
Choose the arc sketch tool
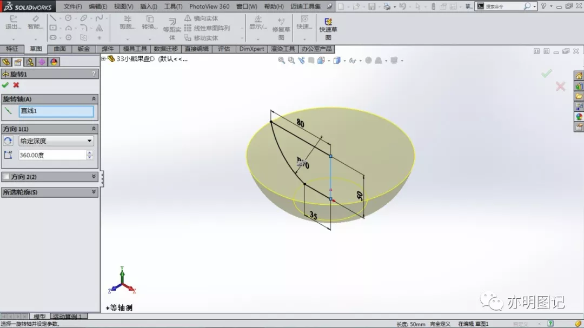coord(68,28)
